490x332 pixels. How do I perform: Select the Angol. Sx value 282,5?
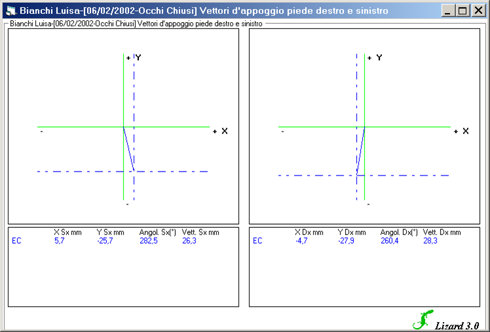(148, 241)
